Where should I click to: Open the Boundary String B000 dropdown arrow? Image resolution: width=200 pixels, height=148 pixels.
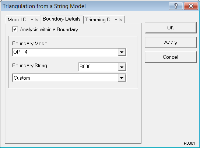click(x=122, y=67)
